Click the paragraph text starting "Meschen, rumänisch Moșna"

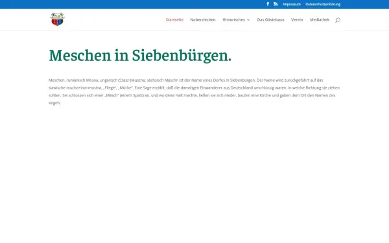(194, 91)
